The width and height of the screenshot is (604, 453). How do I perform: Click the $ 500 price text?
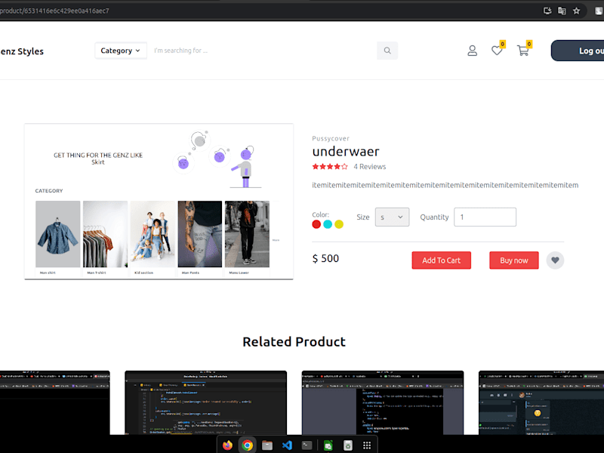coord(325,258)
